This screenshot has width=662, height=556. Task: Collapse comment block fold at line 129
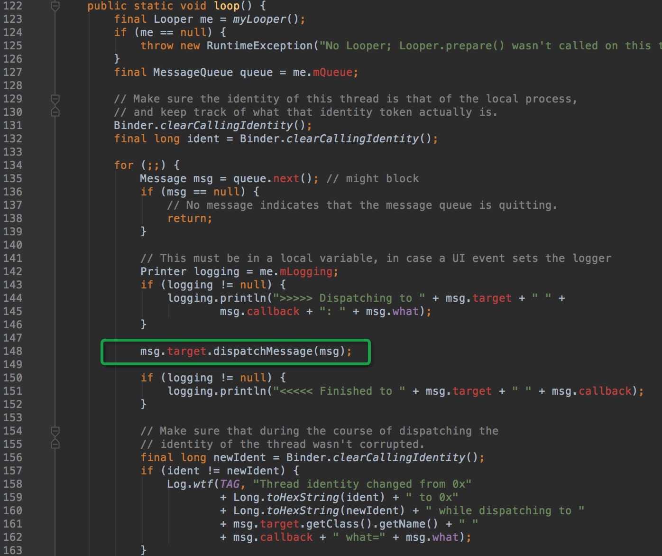55,99
